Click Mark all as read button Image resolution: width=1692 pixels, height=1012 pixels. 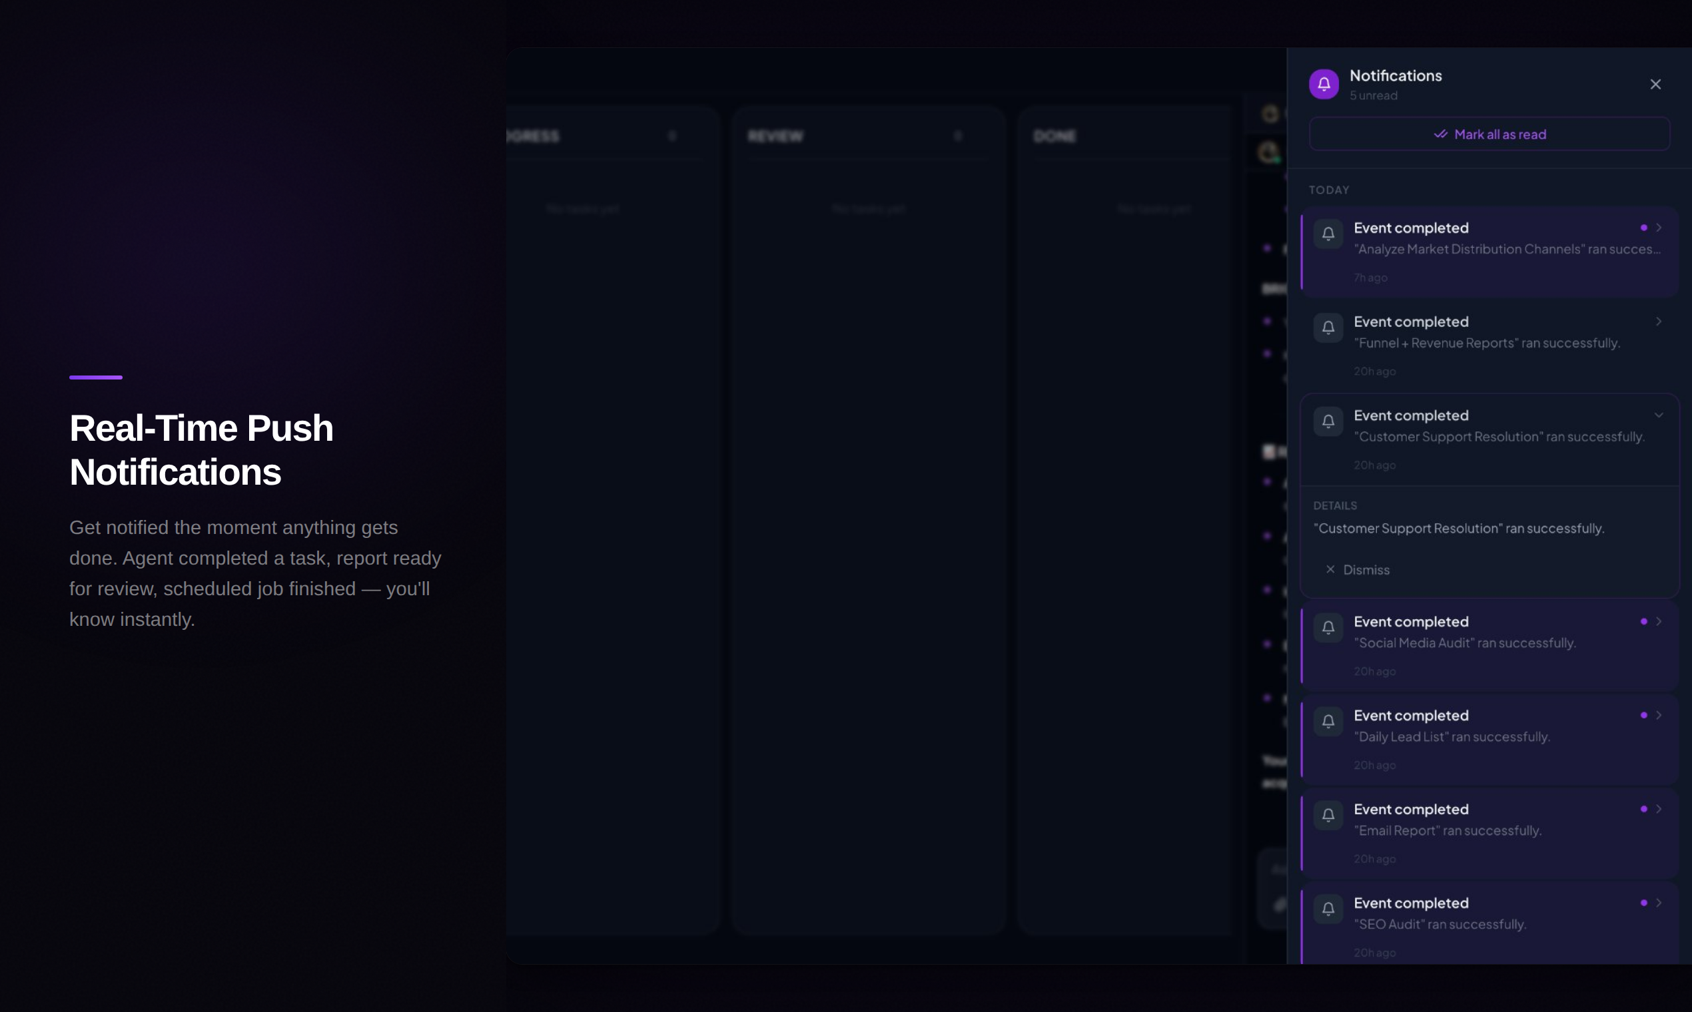[x=1489, y=134]
